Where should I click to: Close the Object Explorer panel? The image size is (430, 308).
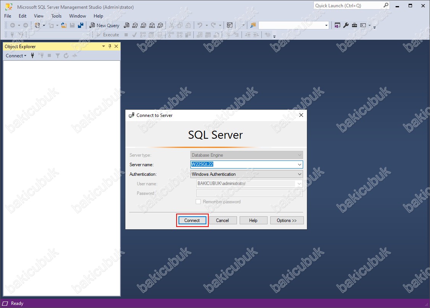[116, 46]
